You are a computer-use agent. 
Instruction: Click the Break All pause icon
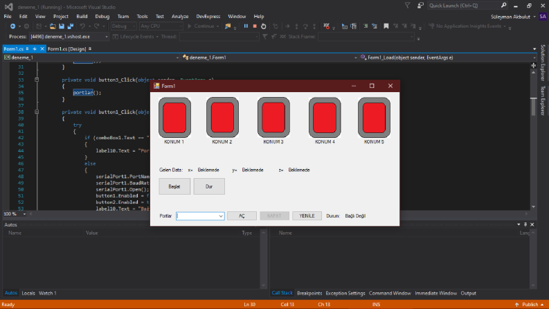point(246,26)
